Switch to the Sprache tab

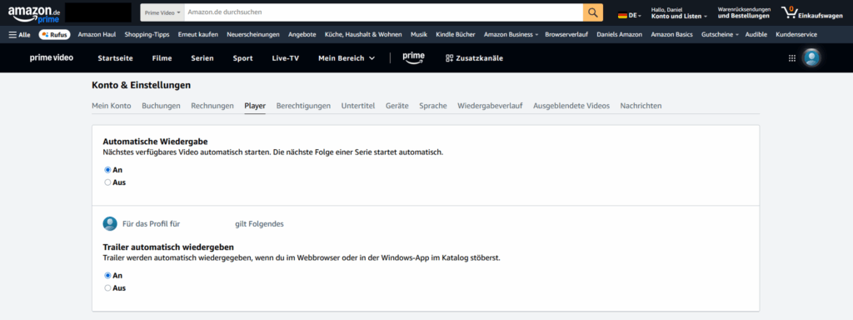click(433, 106)
